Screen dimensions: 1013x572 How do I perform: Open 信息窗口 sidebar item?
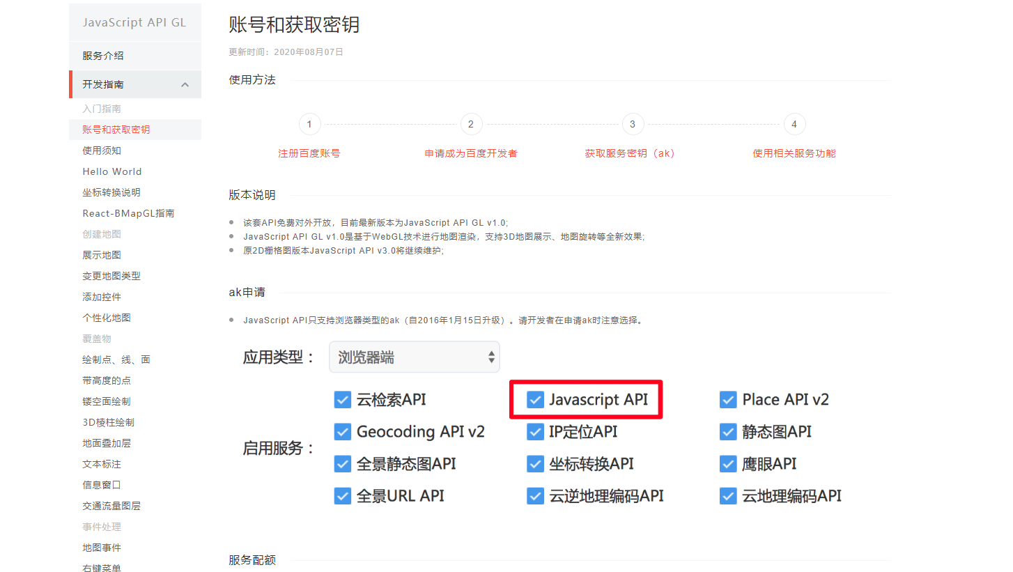pyautogui.click(x=102, y=485)
